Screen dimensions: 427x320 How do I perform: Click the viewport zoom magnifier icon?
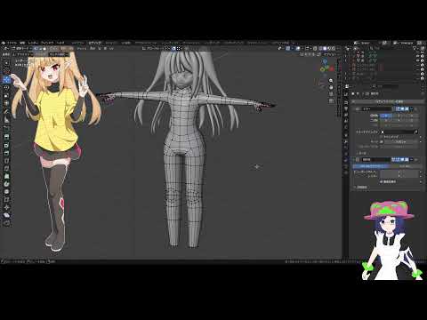pos(331,81)
